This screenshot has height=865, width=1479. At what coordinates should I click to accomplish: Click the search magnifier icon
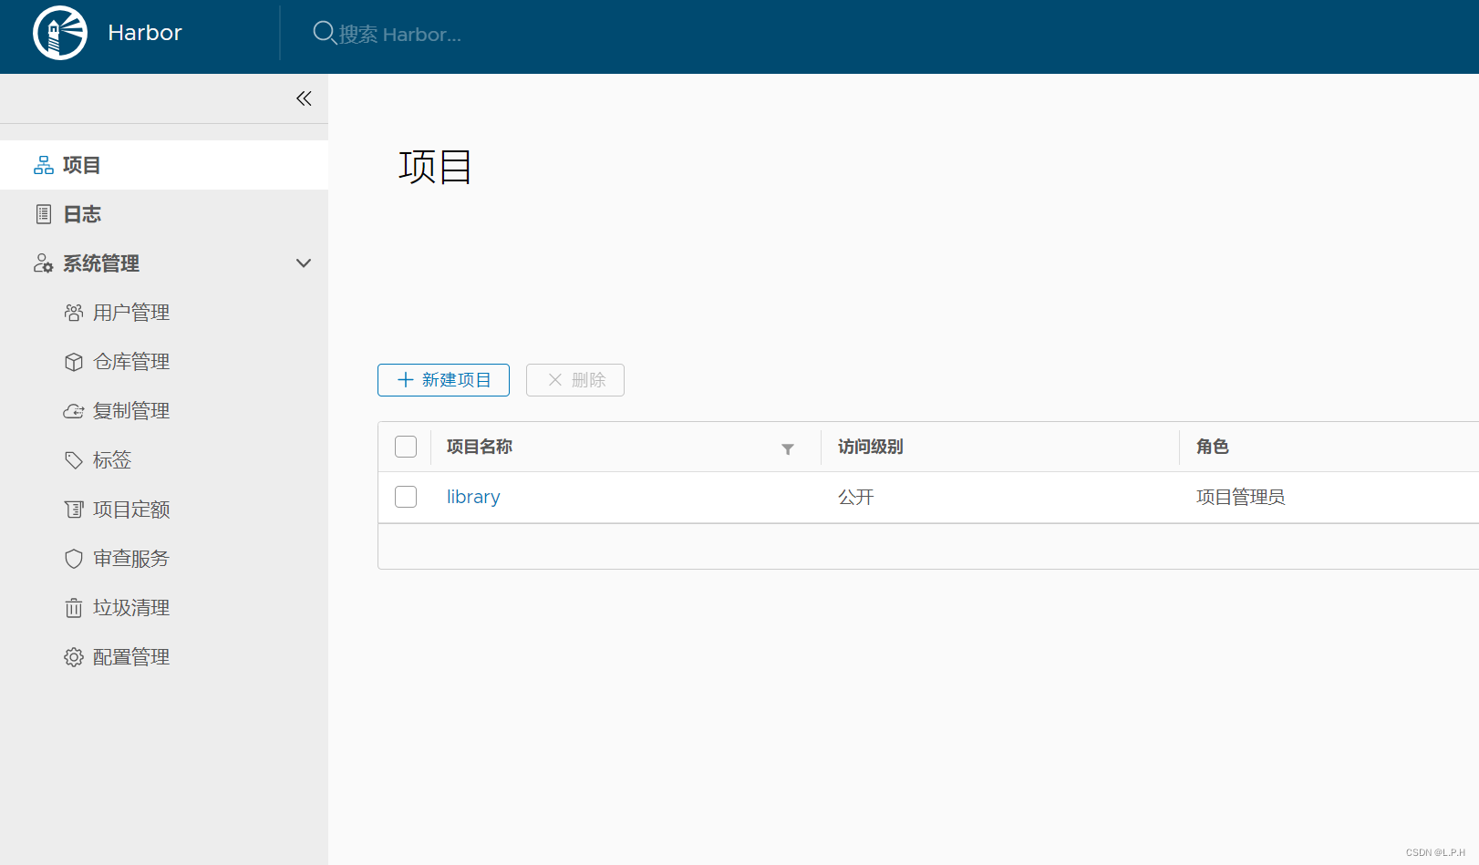pos(324,33)
